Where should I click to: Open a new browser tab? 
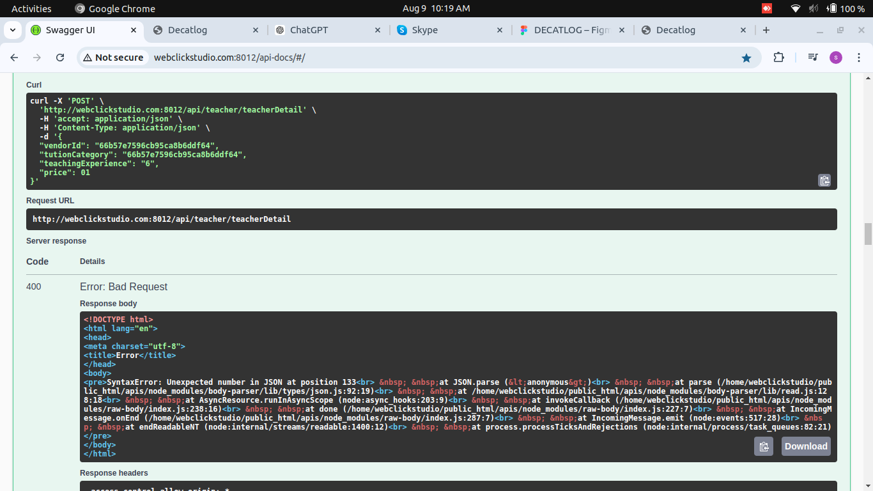[x=766, y=30]
